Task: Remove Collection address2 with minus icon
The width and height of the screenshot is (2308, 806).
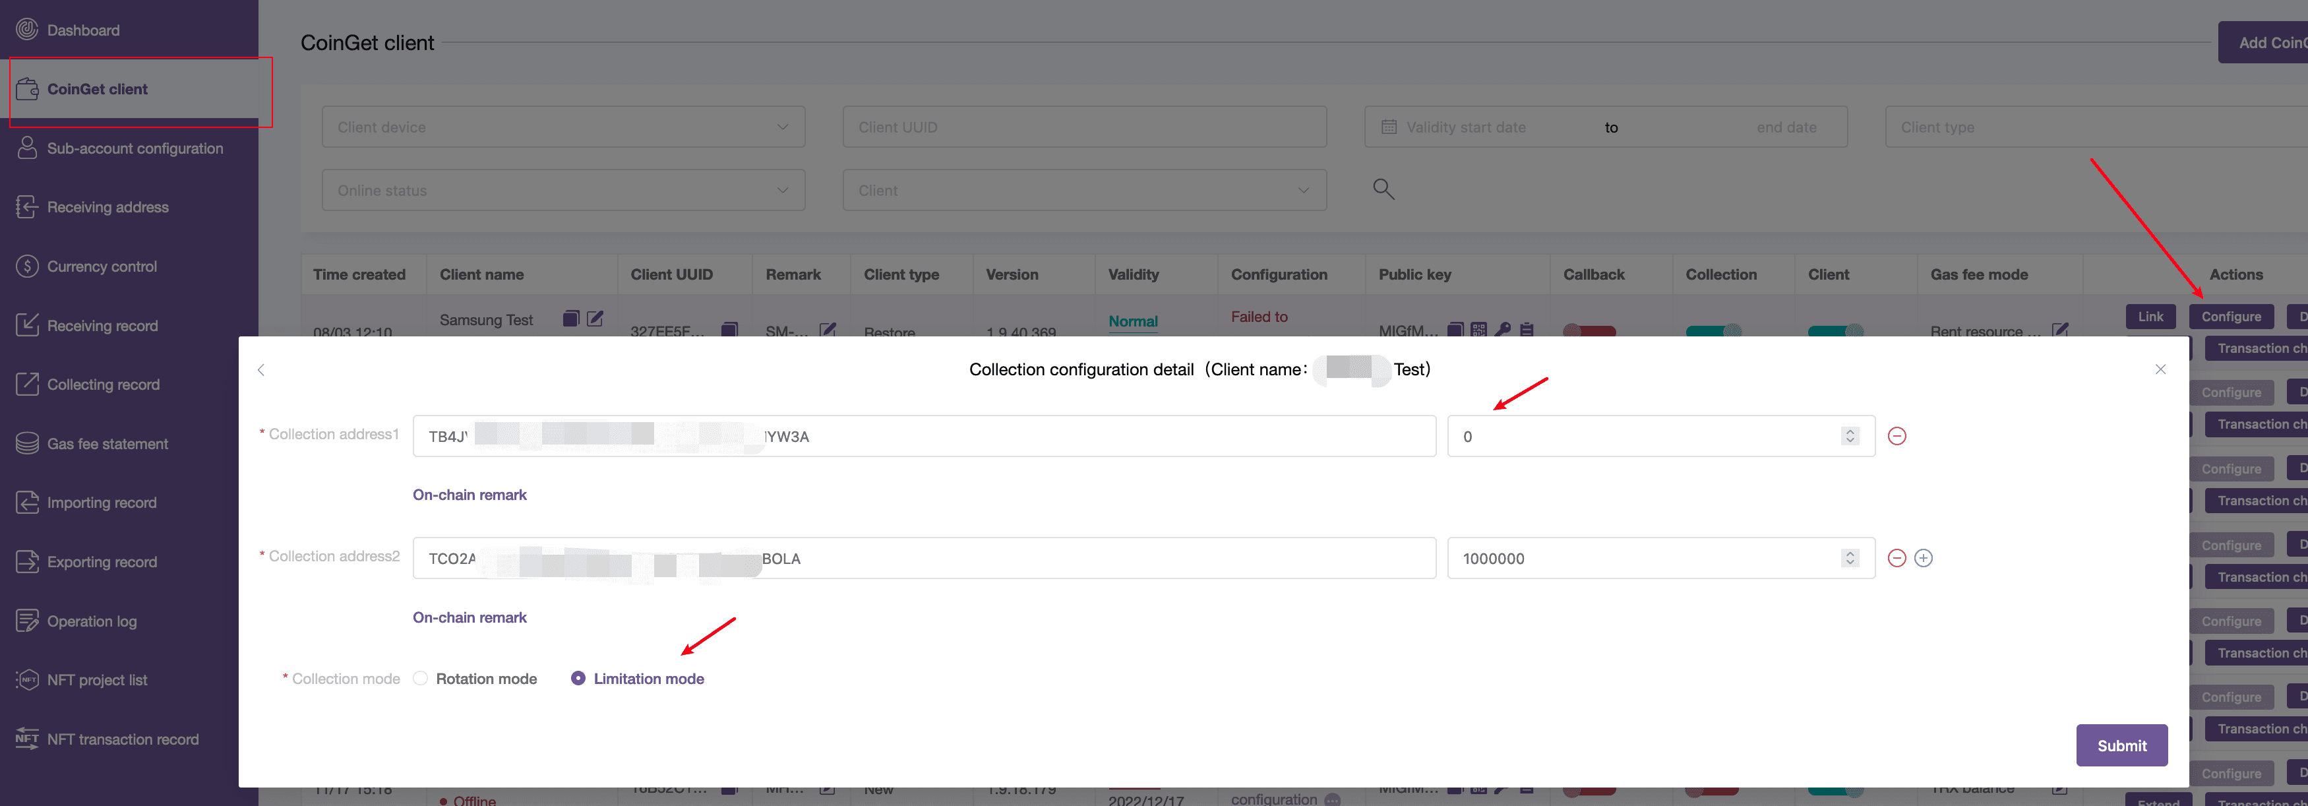Action: tap(1897, 559)
